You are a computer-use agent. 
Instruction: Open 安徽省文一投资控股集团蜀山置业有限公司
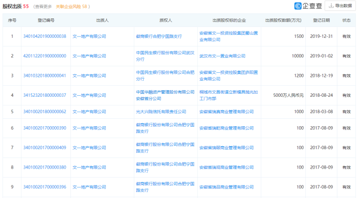228,36
